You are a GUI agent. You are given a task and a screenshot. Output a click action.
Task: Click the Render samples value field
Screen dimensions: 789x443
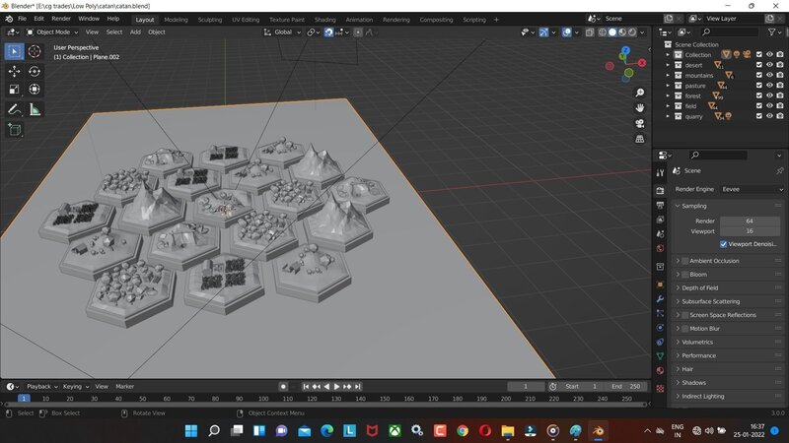point(750,221)
